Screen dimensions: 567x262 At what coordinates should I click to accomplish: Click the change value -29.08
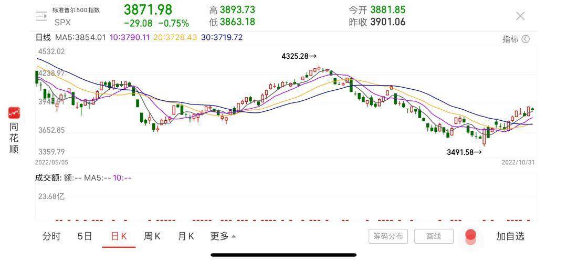coord(138,24)
